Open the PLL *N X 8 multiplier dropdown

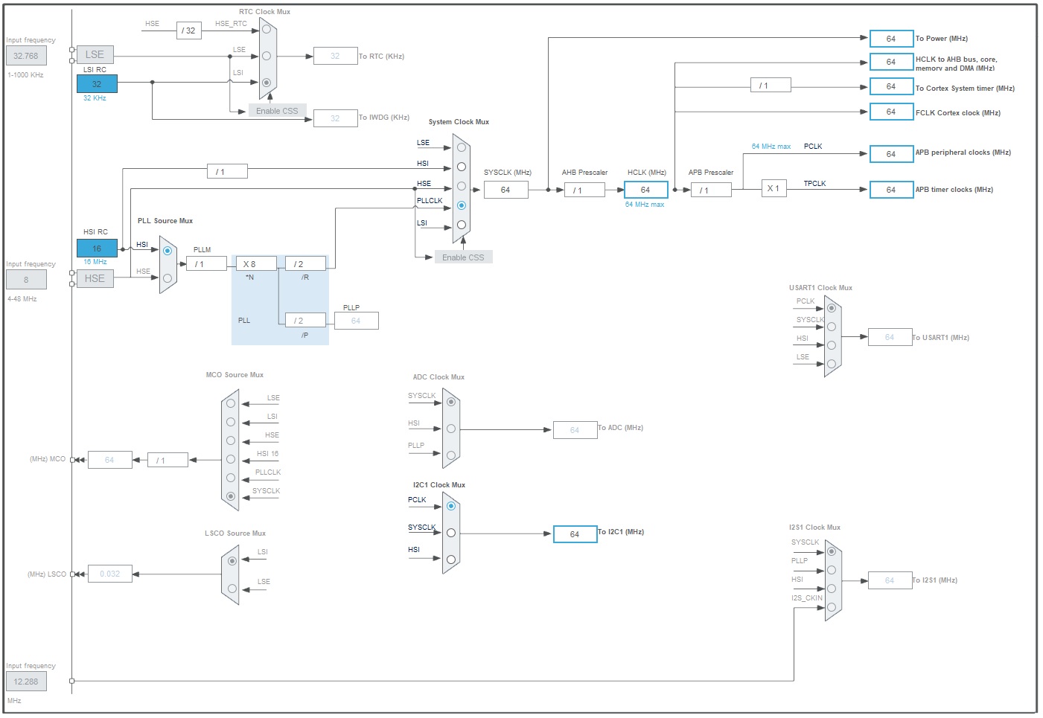[256, 264]
